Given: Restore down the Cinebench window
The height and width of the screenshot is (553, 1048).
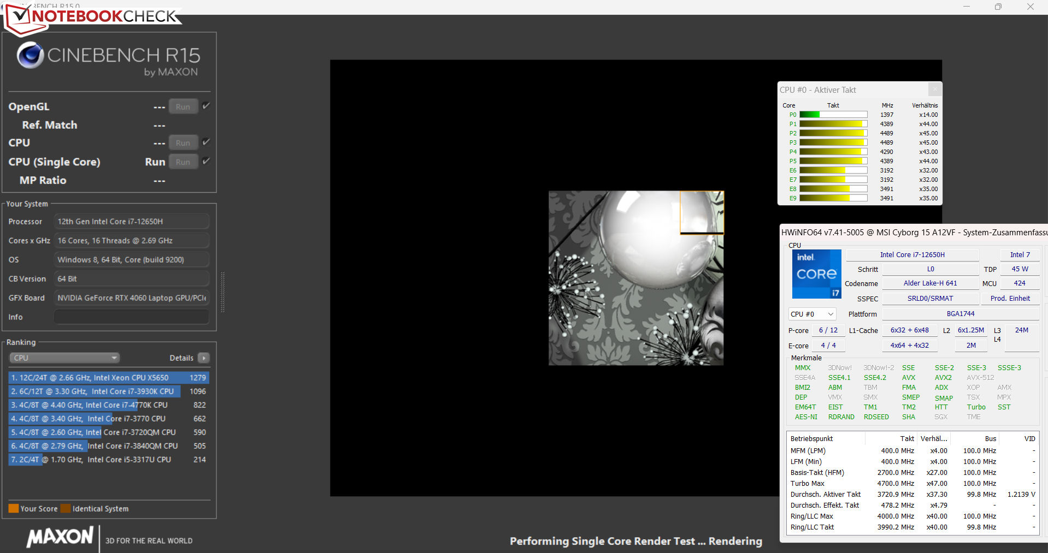Looking at the screenshot, I should 998,7.
